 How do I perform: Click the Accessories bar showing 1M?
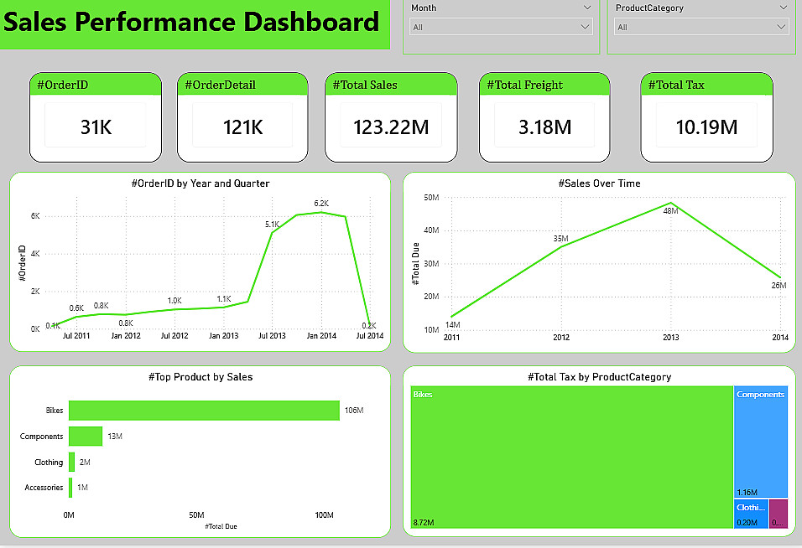70,487
